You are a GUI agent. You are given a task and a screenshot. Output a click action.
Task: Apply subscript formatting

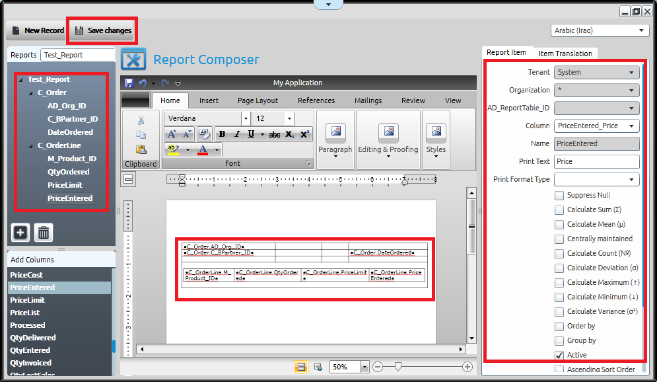coord(289,134)
